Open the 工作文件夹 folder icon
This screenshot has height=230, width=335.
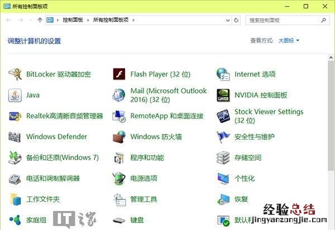pyautogui.click(x=16, y=199)
